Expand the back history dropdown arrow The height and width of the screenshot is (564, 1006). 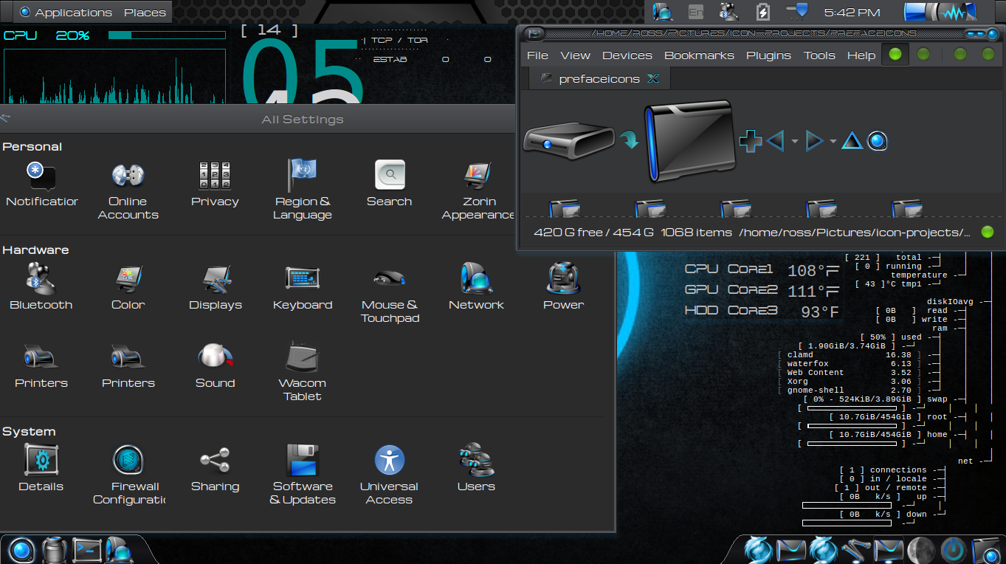pyautogui.click(x=795, y=141)
